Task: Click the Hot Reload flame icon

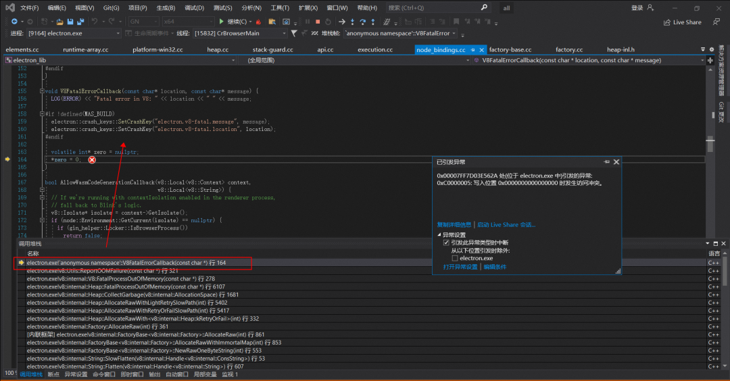Action: coord(258,22)
